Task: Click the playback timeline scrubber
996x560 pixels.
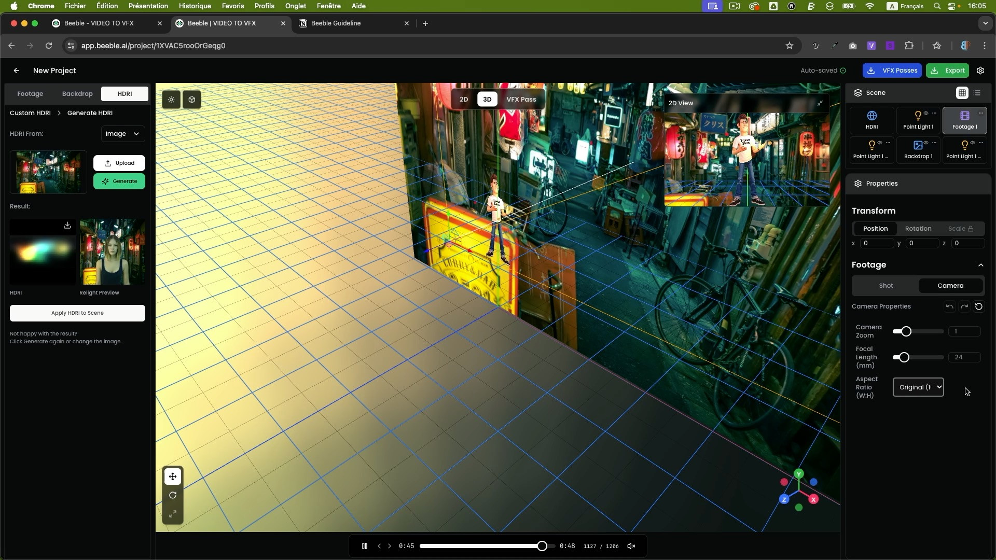Action: 542,546
